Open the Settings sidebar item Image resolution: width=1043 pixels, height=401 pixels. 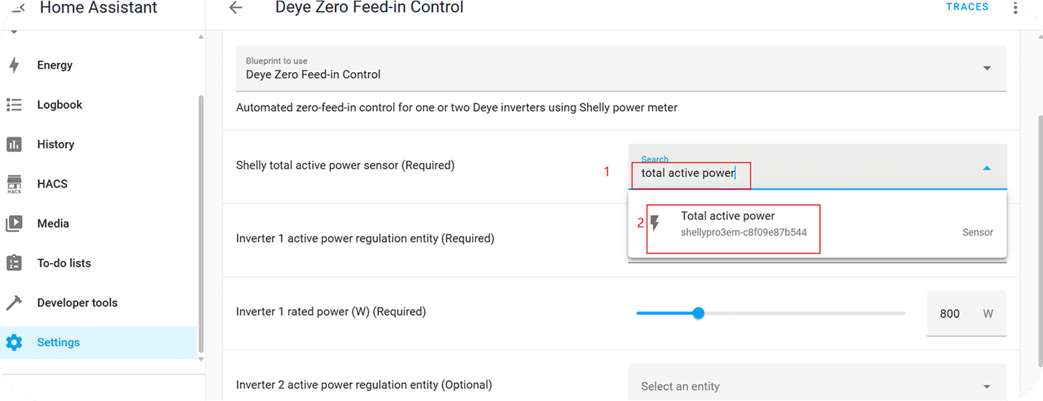coord(58,342)
